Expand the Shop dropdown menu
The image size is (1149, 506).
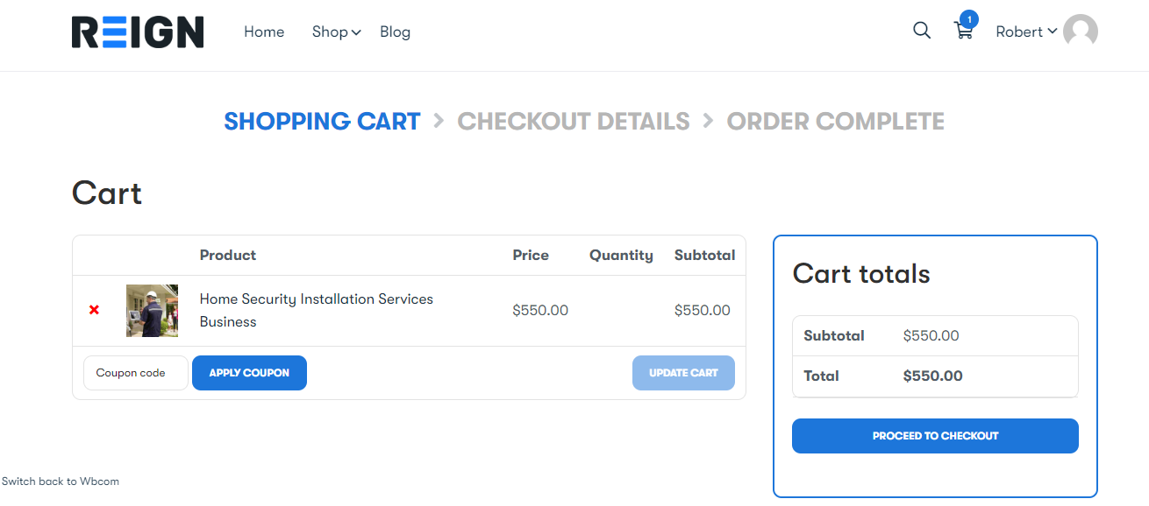[336, 32]
